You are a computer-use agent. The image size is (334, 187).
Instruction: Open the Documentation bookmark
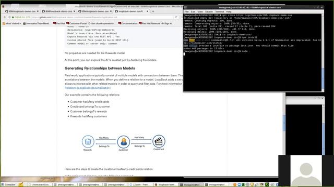tap(128, 23)
